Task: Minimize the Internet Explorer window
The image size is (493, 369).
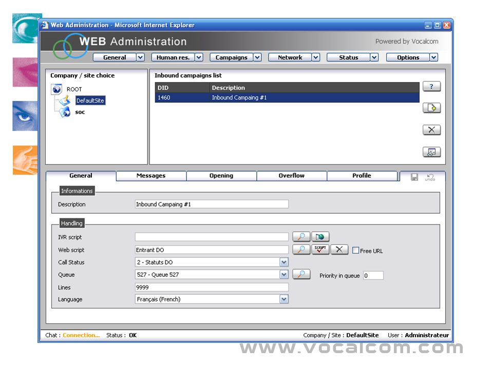Action: point(428,25)
